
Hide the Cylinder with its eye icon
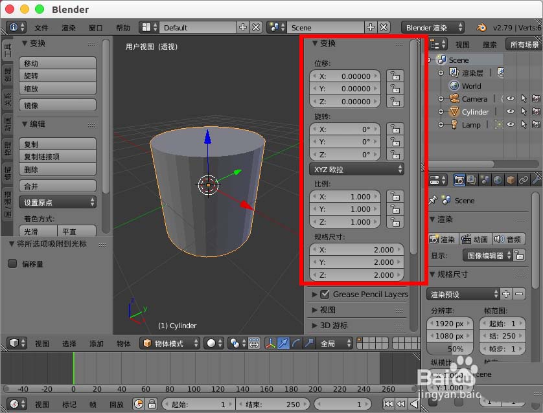point(510,112)
